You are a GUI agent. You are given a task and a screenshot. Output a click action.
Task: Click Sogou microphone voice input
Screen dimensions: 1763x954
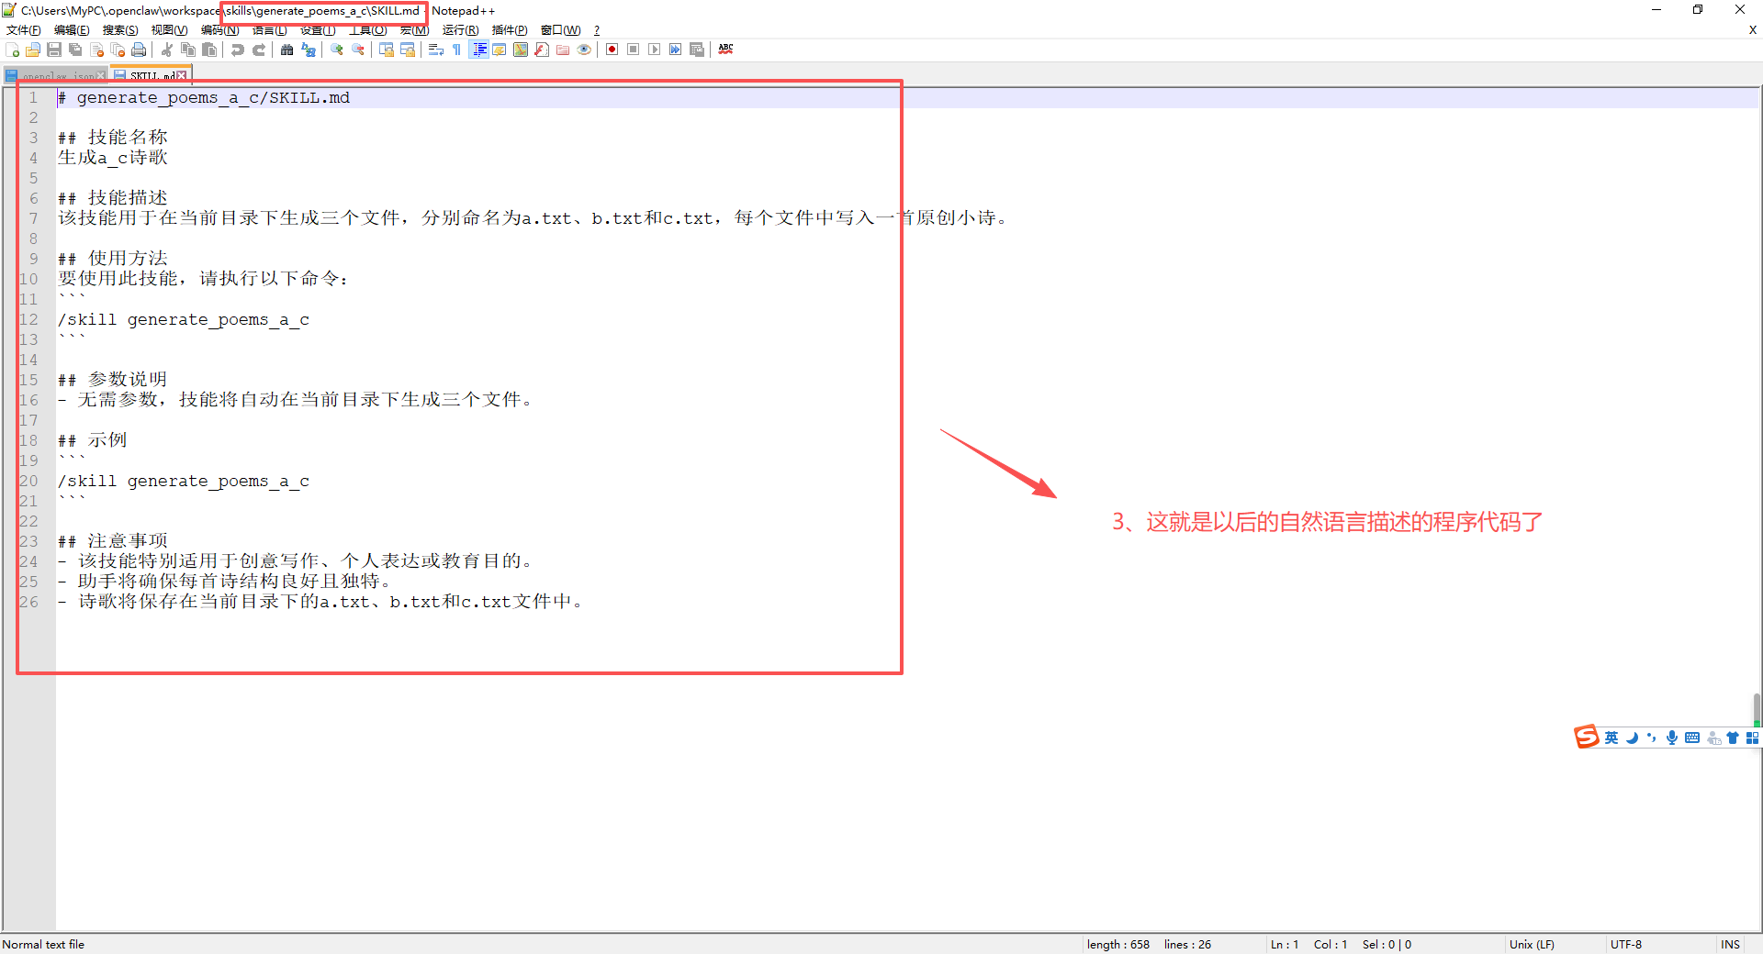coord(1672,738)
